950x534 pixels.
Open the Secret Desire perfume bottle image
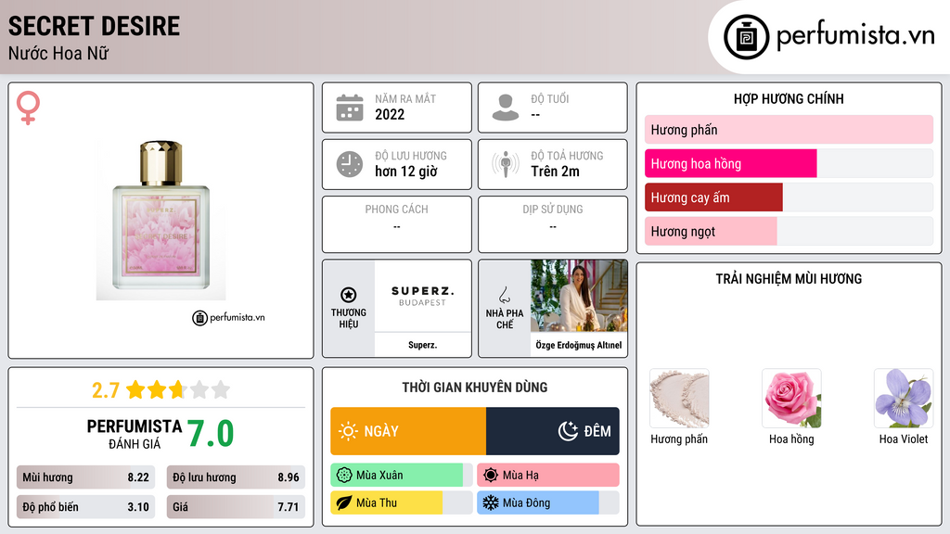click(161, 221)
